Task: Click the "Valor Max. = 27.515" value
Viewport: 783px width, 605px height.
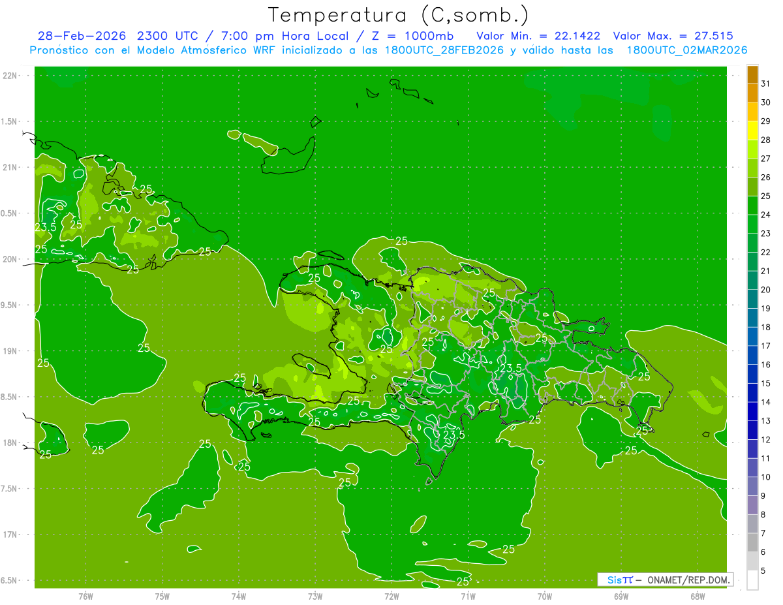Action: [x=673, y=36]
